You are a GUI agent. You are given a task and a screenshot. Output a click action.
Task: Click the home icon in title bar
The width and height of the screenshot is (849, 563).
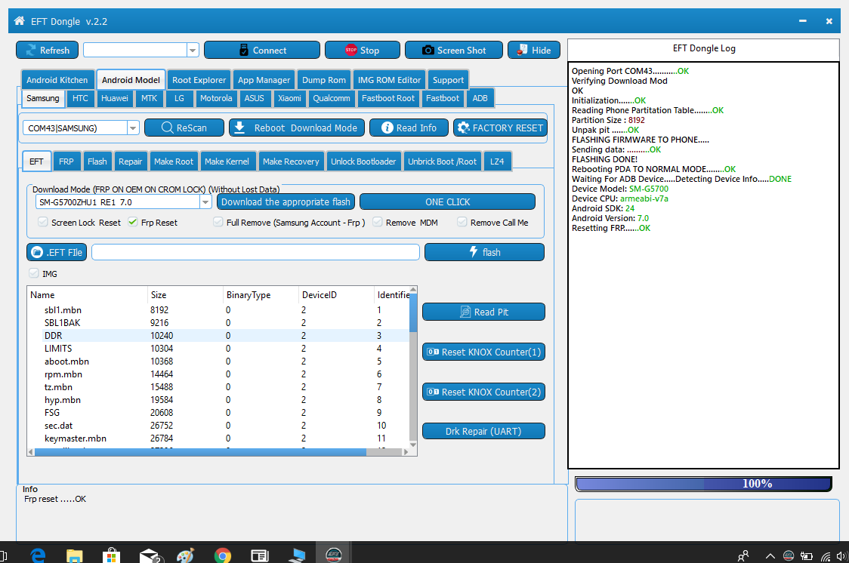point(20,20)
